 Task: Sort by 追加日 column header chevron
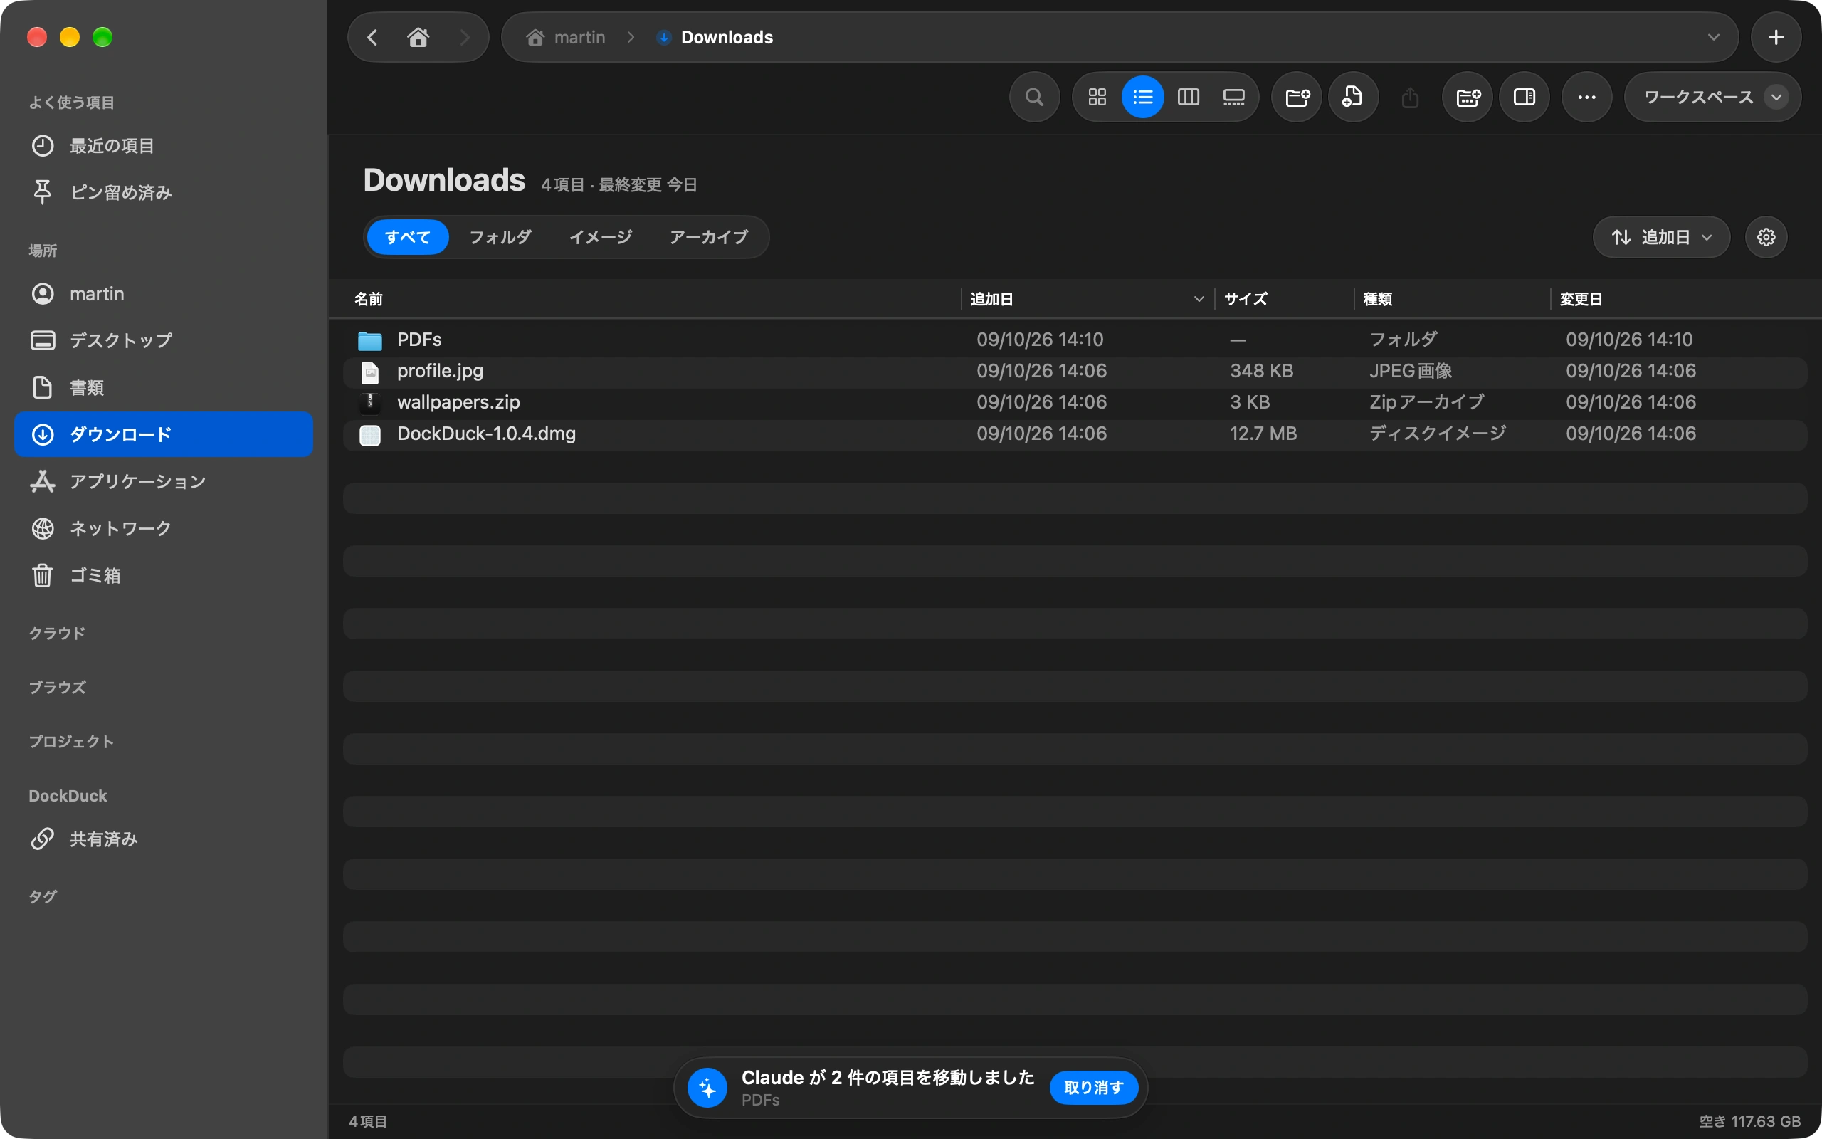click(x=1199, y=299)
